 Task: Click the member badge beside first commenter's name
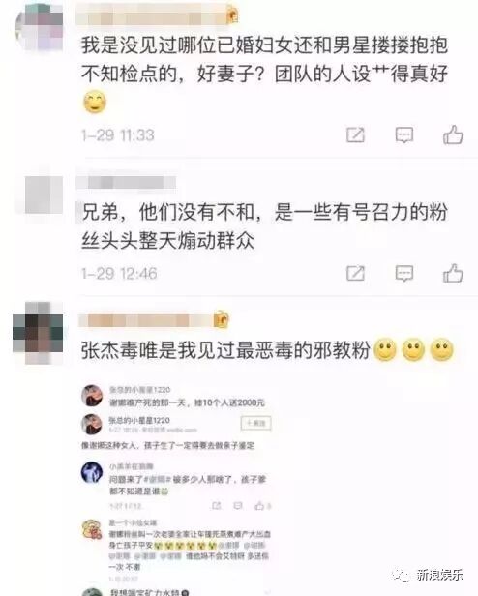[x=232, y=15]
